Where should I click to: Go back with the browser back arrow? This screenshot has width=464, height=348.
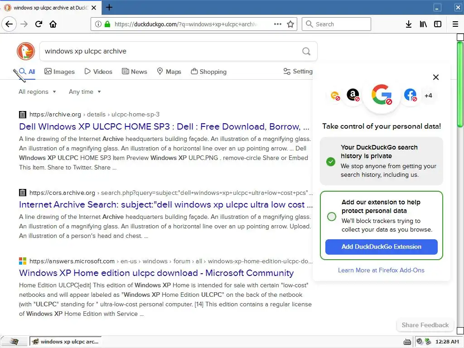[9, 24]
